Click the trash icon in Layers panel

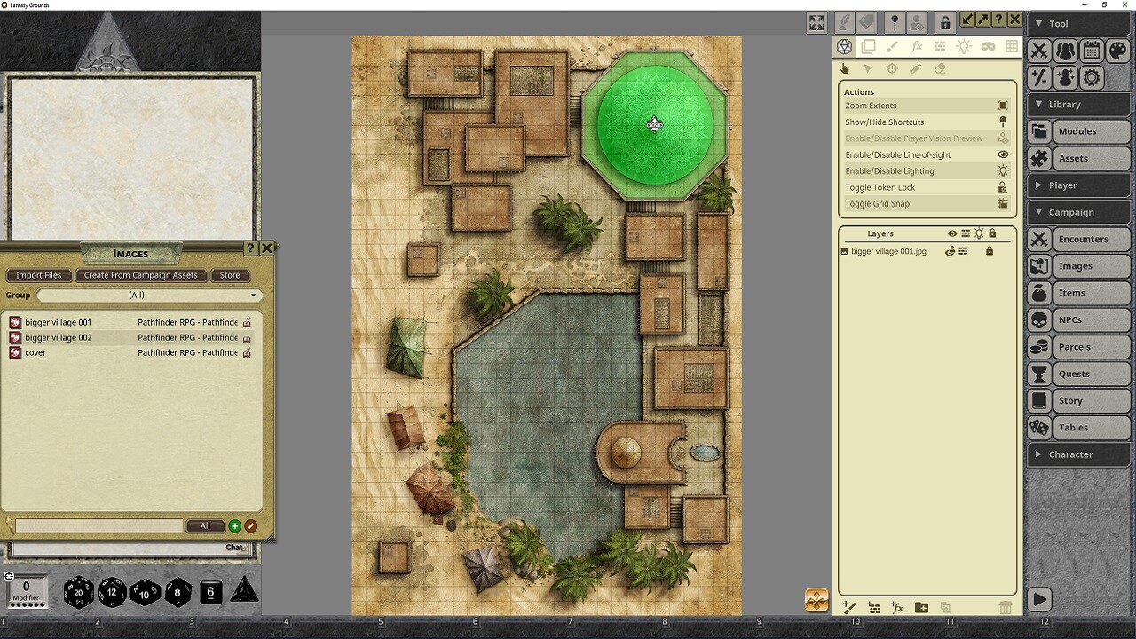[x=1005, y=608]
